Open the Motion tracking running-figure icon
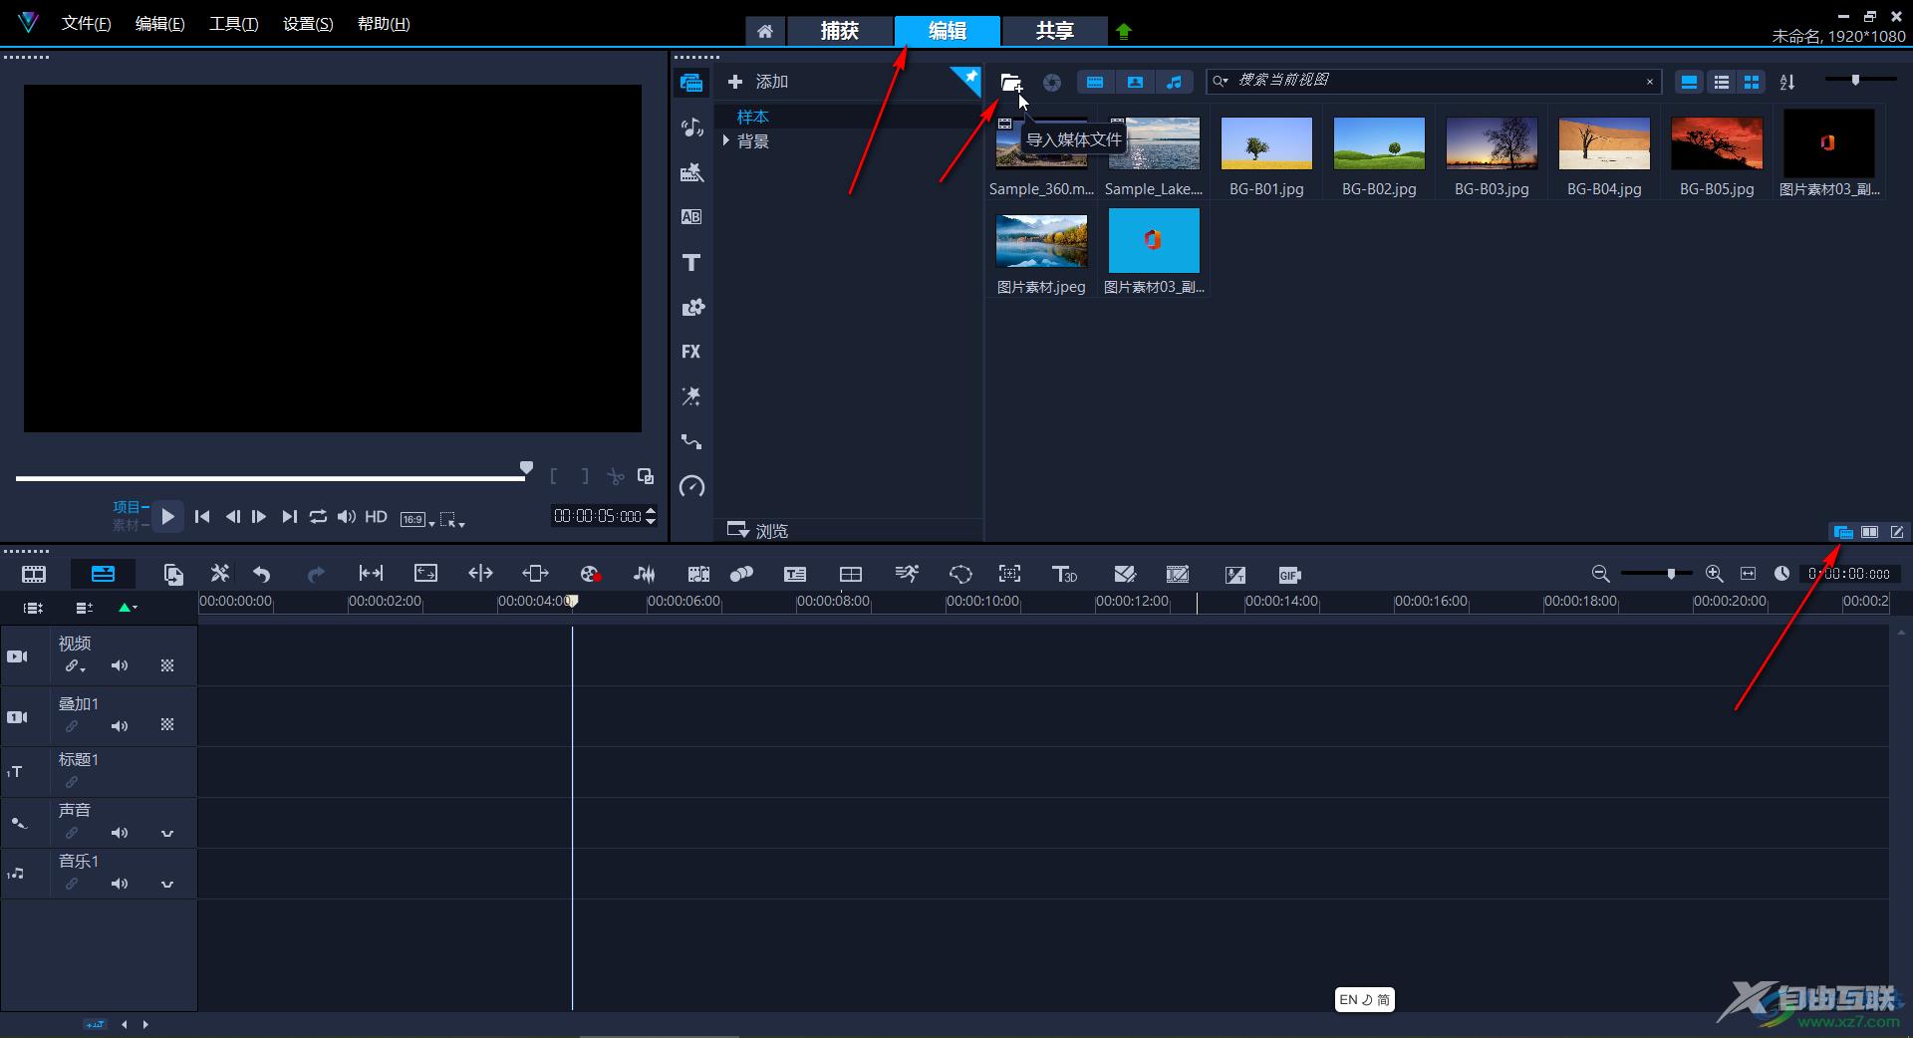The height and width of the screenshot is (1038, 1913). 906,574
